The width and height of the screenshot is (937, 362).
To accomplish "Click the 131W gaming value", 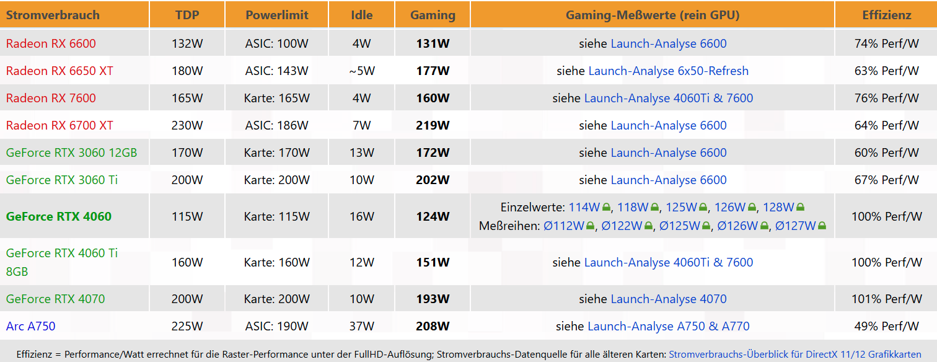I will click(433, 43).
